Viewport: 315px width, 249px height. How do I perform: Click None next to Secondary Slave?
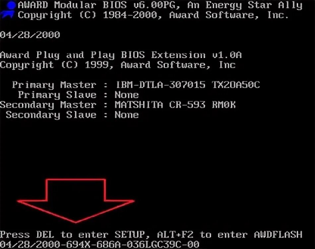pos(127,115)
